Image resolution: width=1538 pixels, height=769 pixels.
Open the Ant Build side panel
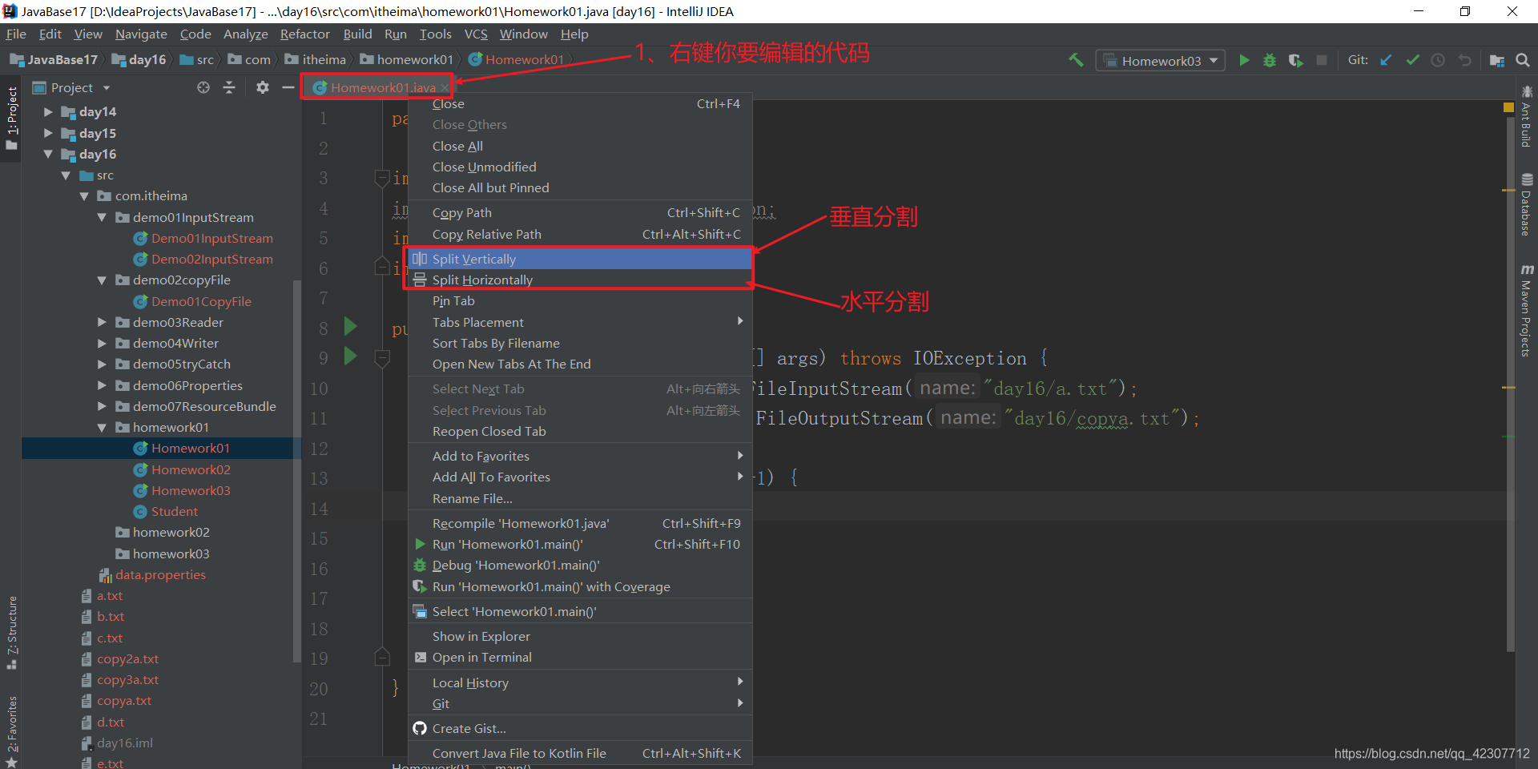pos(1527,117)
